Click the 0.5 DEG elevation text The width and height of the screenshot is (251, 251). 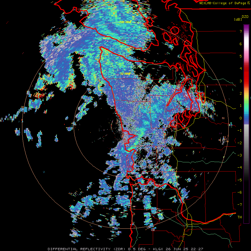(x=137, y=249)
